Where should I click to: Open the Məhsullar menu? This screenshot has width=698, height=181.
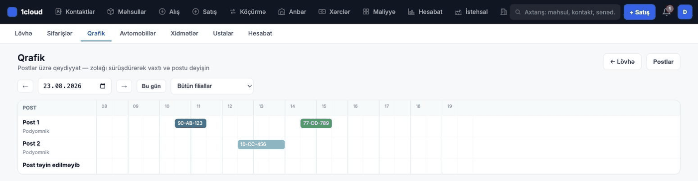point(127,11)
